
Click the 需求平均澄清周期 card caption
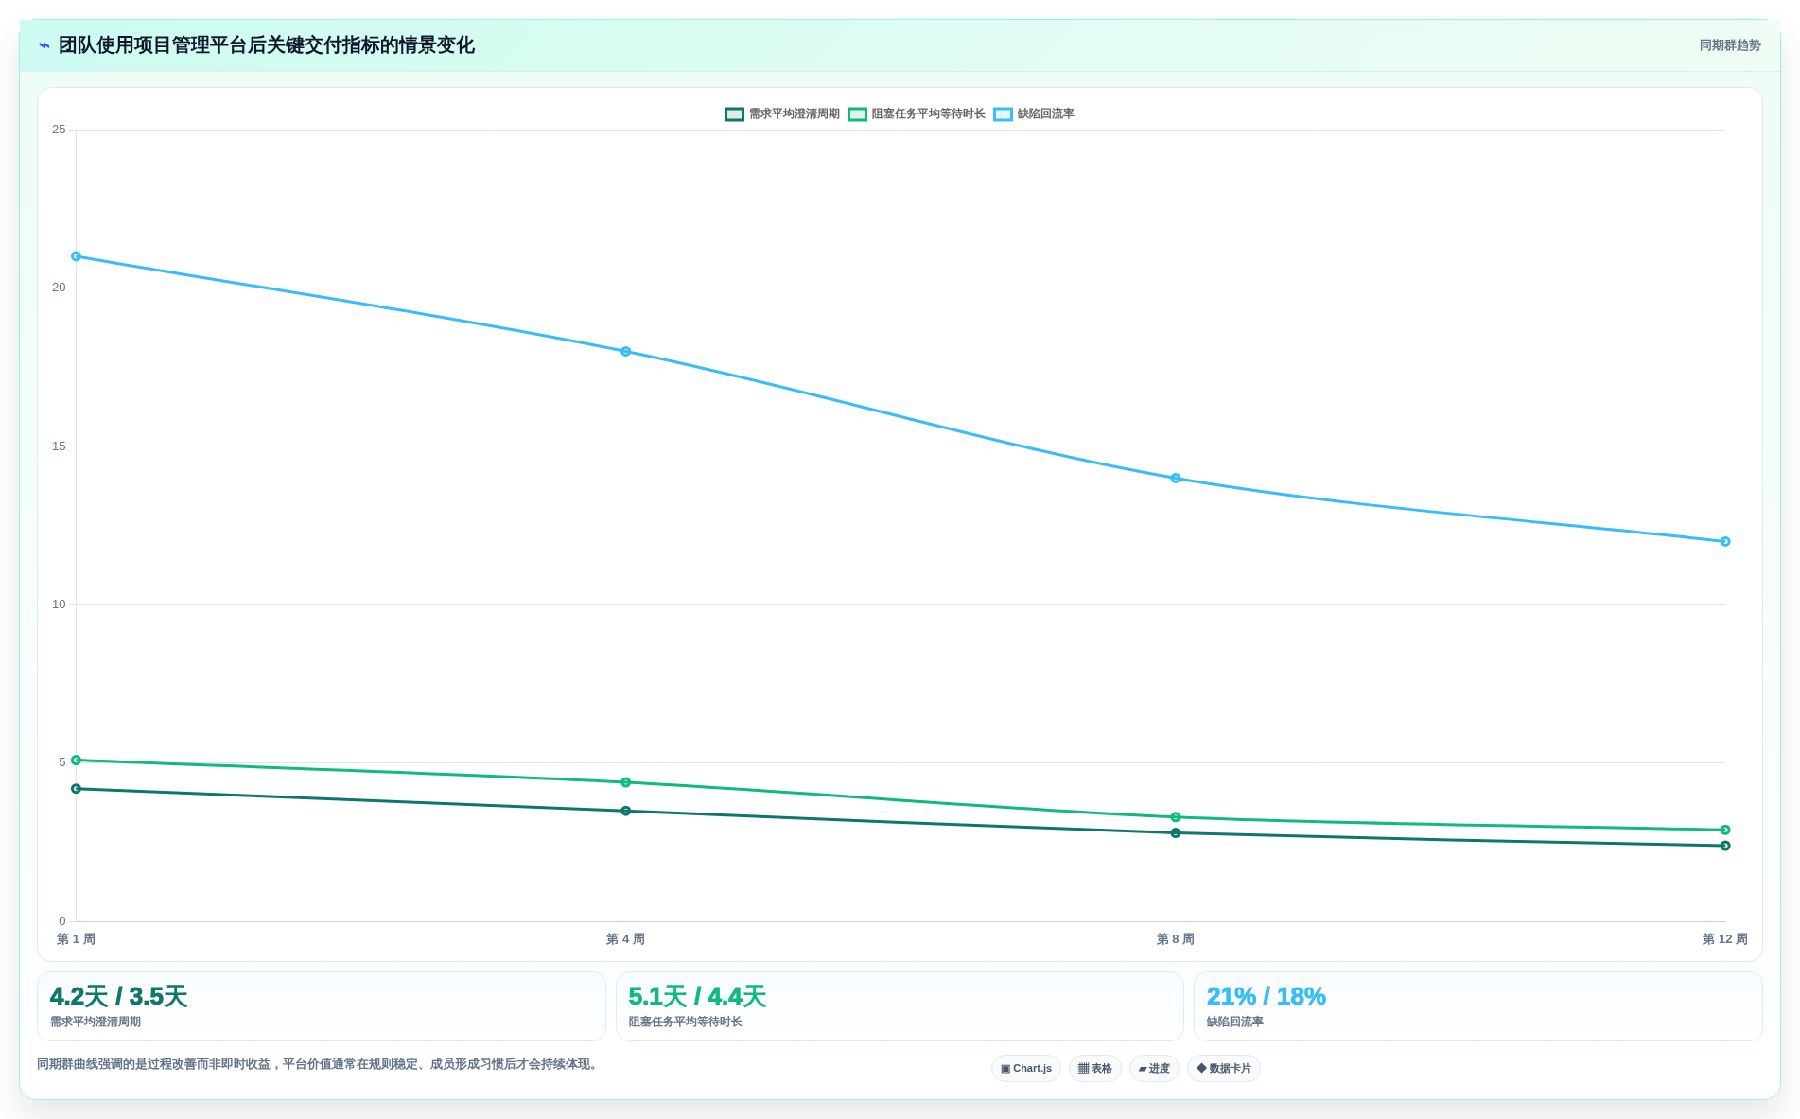pos(96,1023)
